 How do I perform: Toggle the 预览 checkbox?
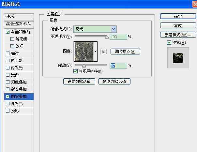click(169, 43)
